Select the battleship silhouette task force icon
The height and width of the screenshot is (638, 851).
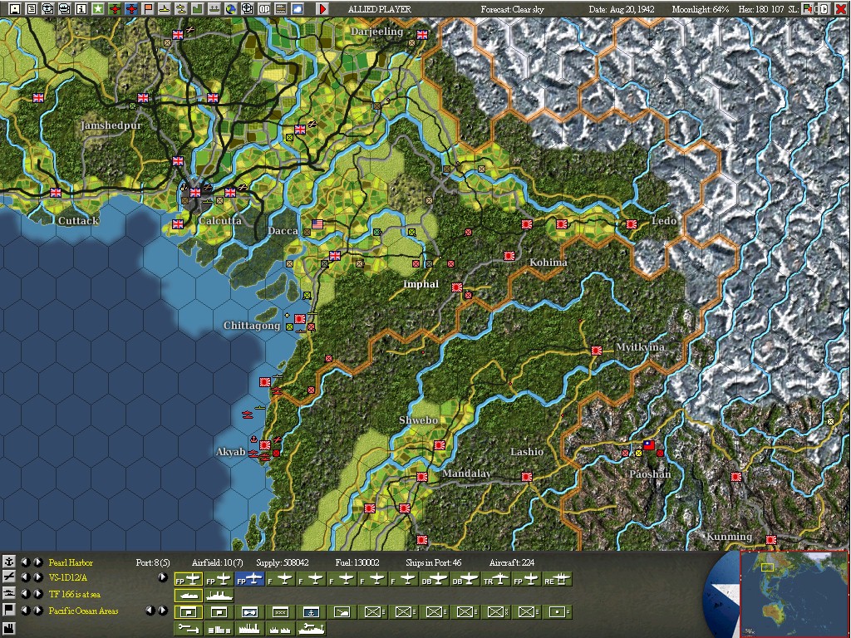(219, 596)
